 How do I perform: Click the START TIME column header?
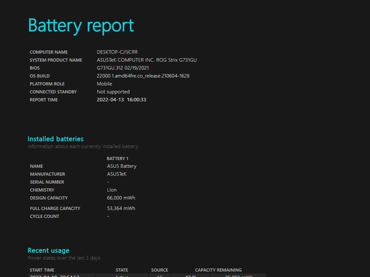pos(42,270)
